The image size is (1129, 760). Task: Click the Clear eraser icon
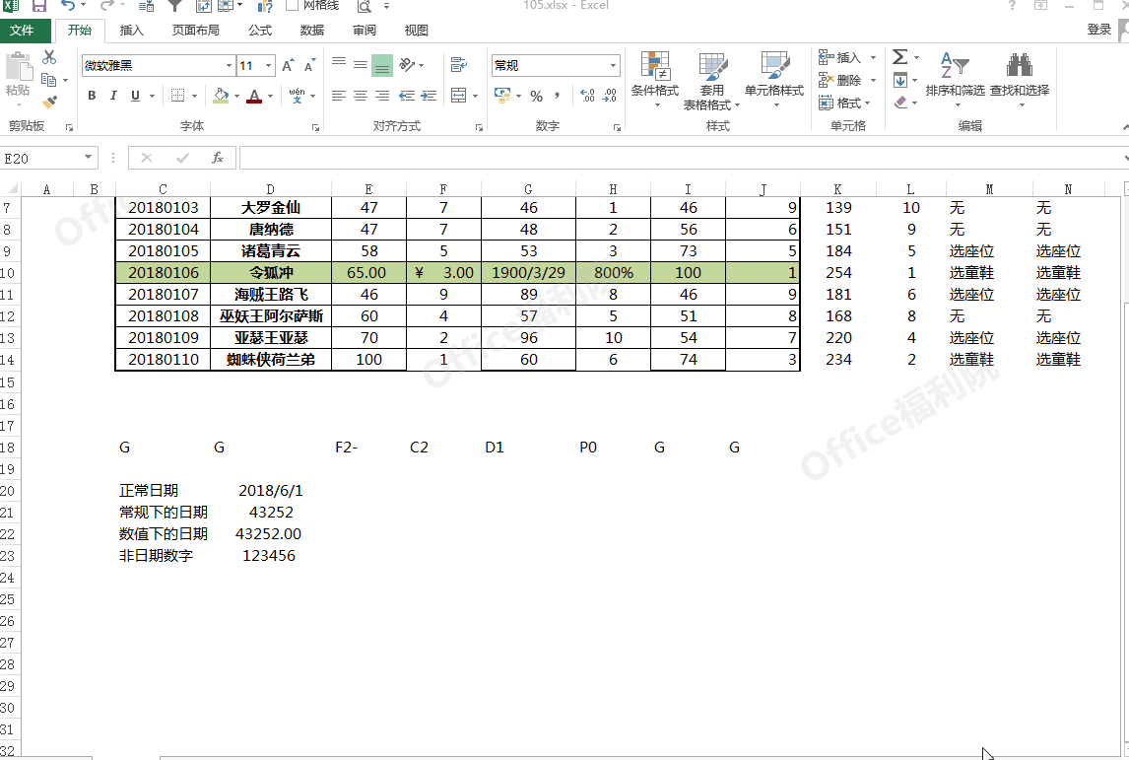pyautogui.click(x=900, y=103)
